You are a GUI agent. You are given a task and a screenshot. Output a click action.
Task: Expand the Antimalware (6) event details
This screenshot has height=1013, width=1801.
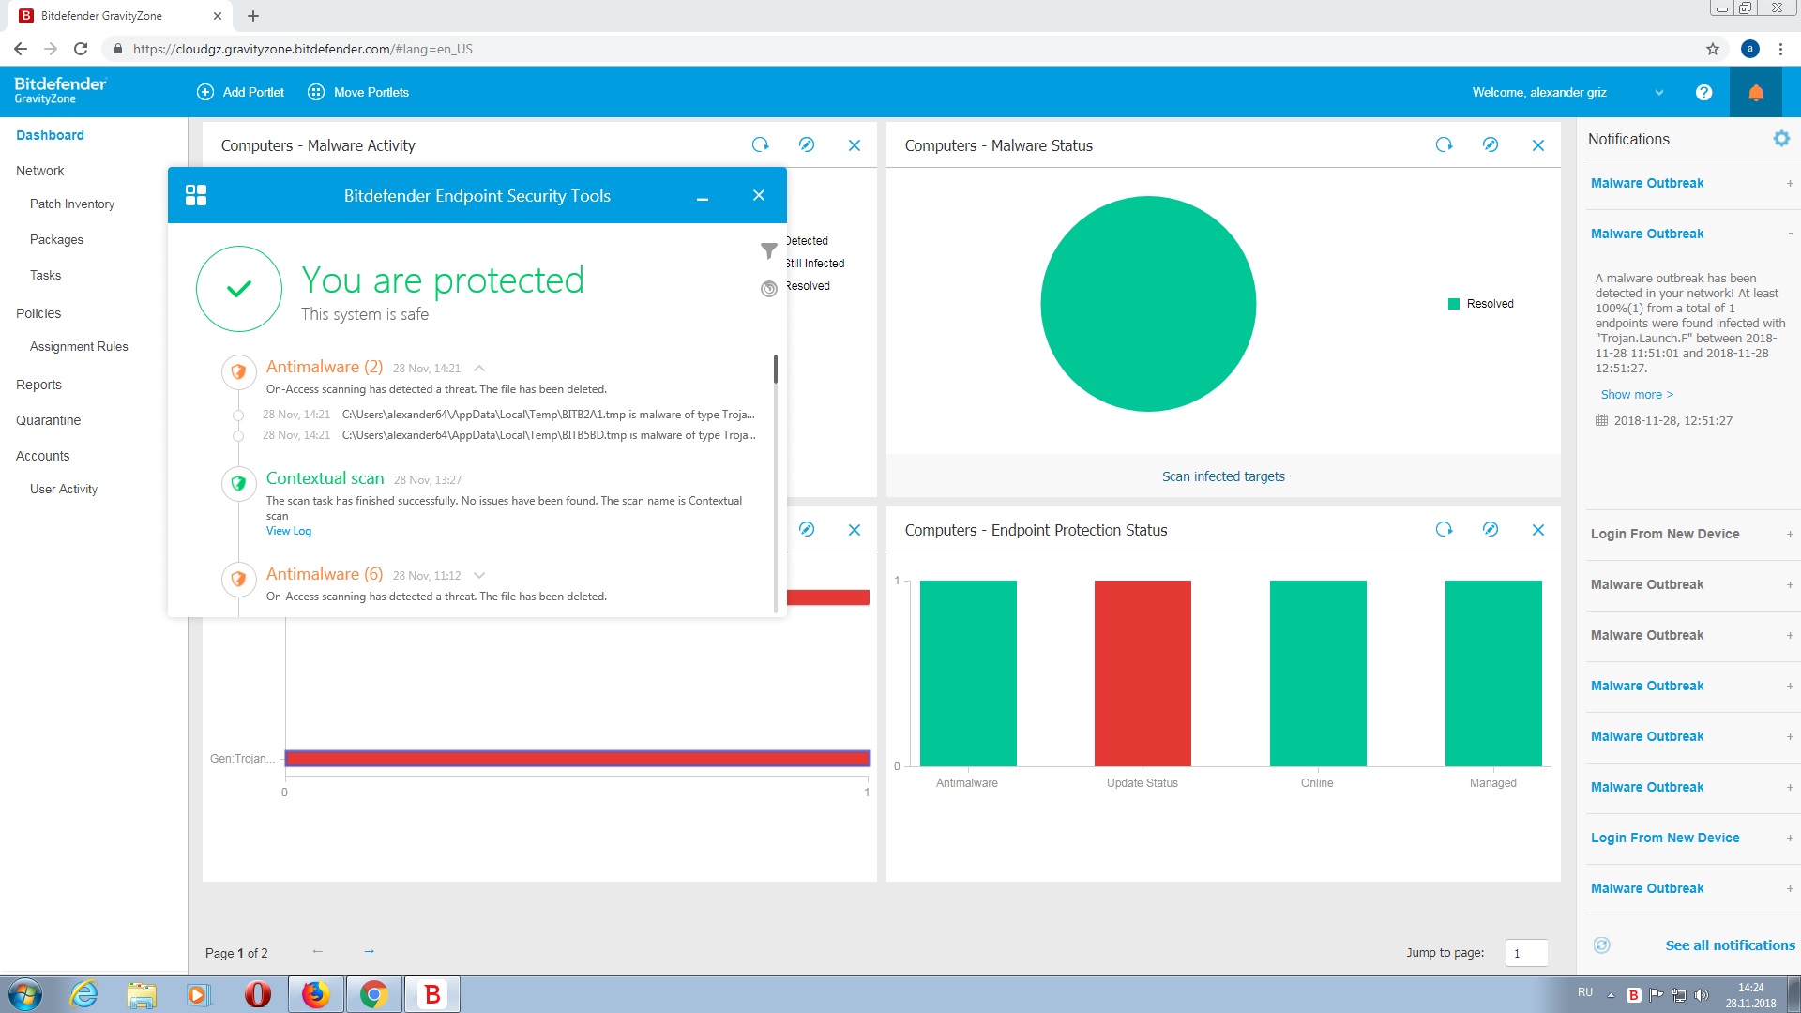point(479,575)
